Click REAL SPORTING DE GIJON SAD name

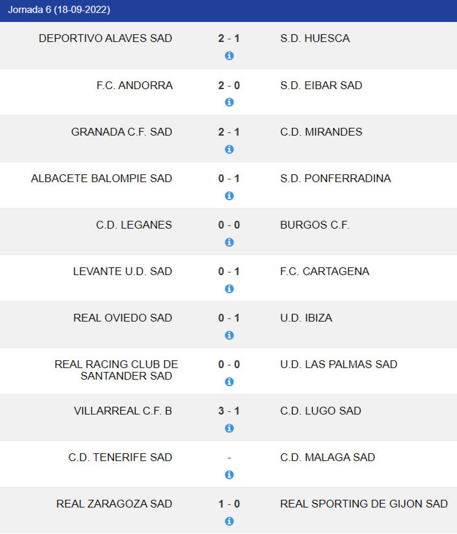click(364, 504)
